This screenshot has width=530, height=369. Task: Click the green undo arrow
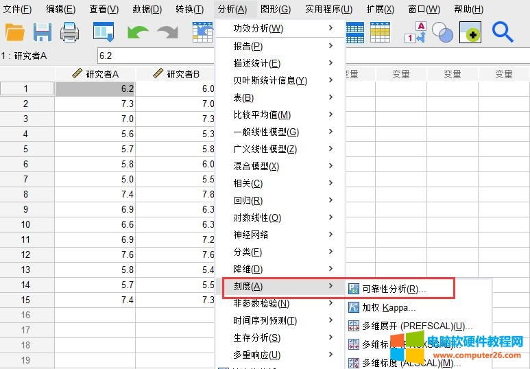pos(138,32)
